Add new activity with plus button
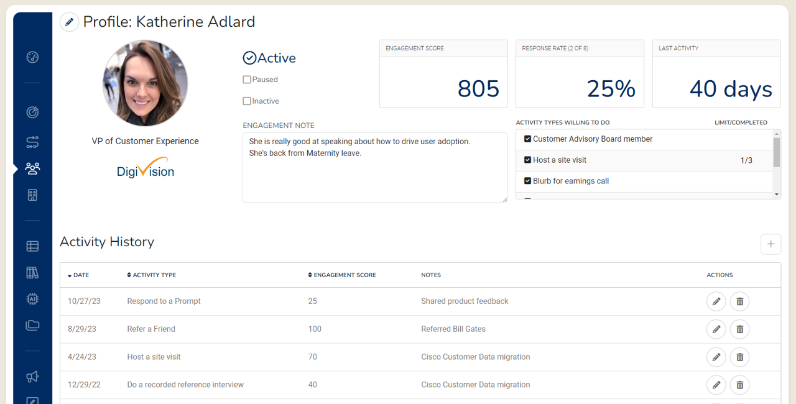 771,244
